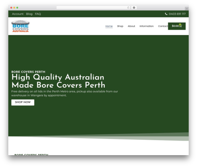
Task: Reload page using browser refresh icon
Action: click(128, 8)
